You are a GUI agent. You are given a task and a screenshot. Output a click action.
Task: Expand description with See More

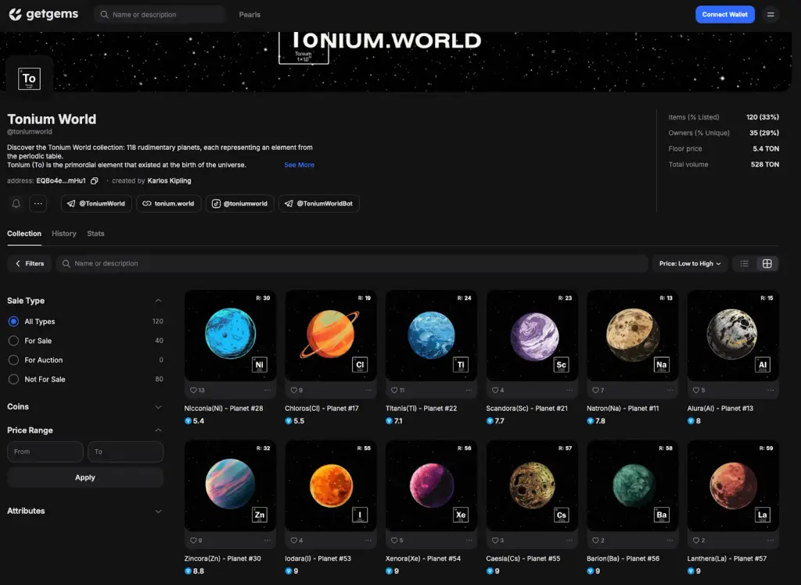point(299,165)
